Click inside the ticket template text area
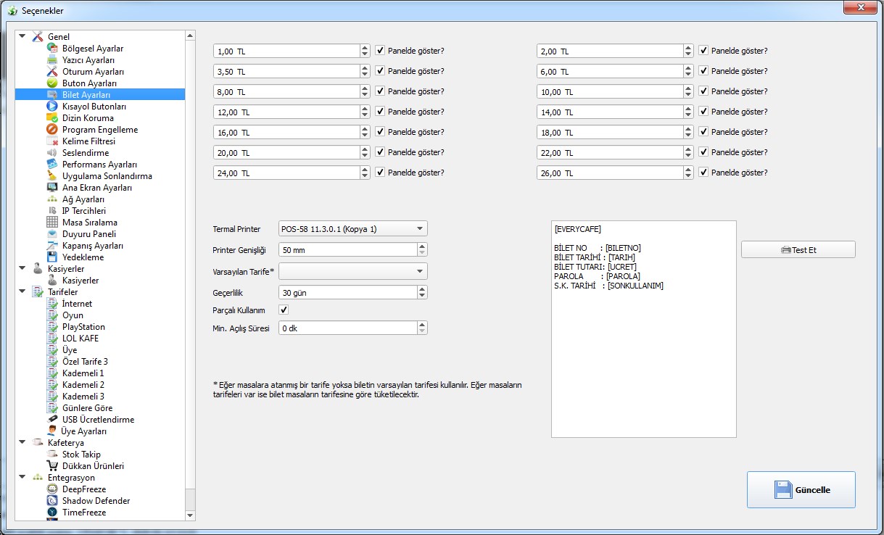 coord(644,329)
